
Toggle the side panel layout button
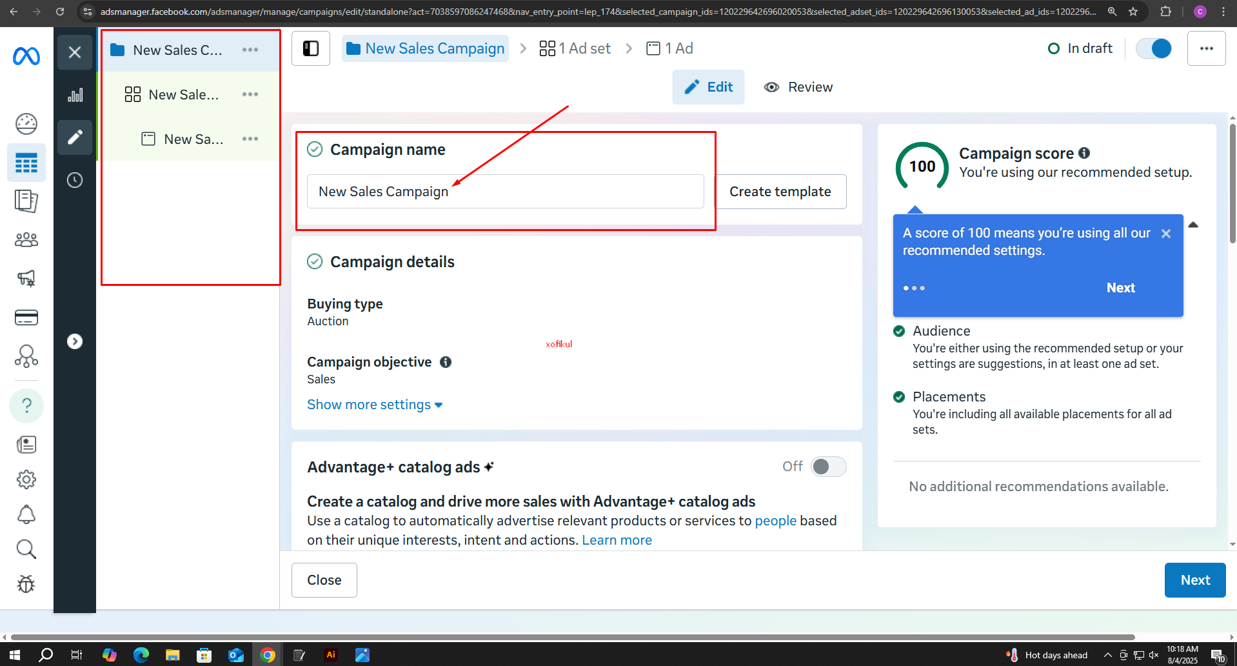point(311,48)
